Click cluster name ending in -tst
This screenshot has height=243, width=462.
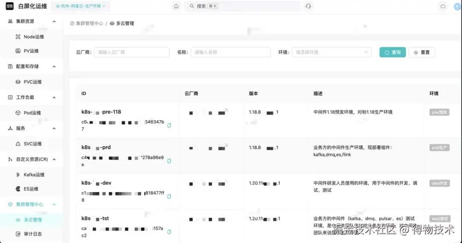click(95, 219)
